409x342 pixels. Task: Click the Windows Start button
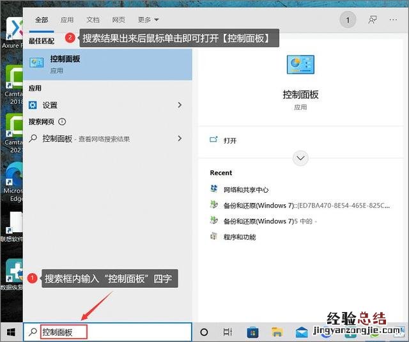11,332
